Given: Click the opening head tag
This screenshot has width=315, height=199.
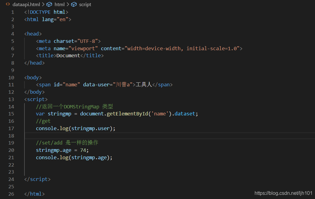Looking at the screenshot, I should pyautogui.click(x=33, y=34).
